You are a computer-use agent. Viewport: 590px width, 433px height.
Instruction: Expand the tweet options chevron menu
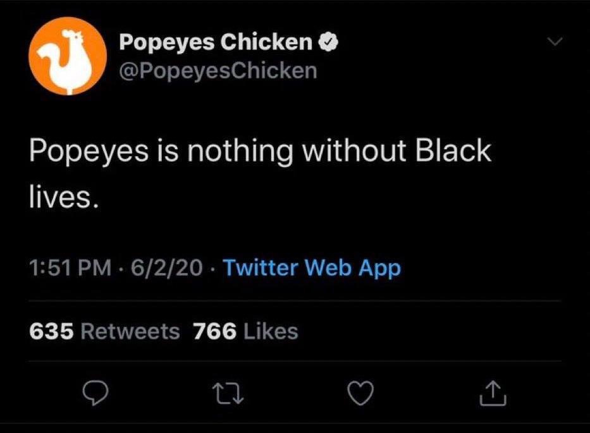553,42
